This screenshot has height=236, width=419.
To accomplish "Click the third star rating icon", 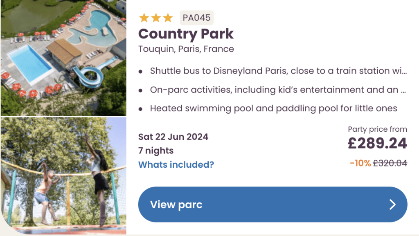I will pyautogui.click(x=168, y=18).
